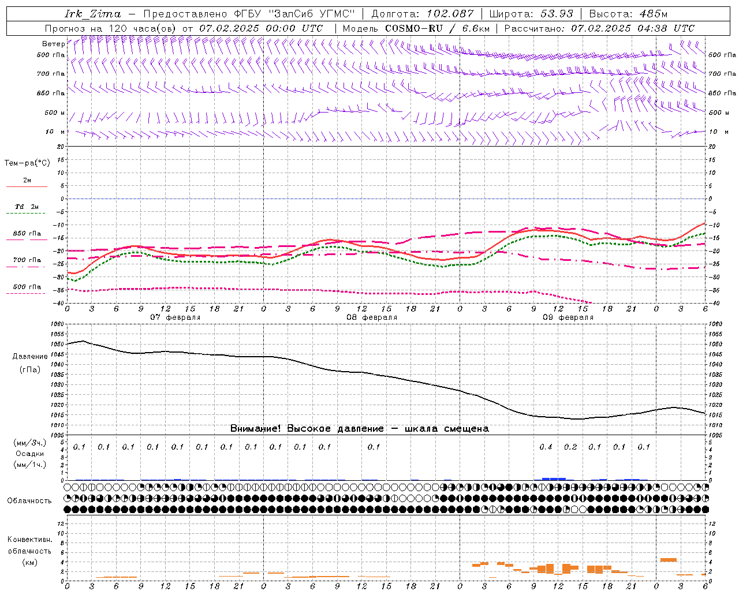Click the '08 февраля' date label
739x591 pixels.
[x=372, y=317]
